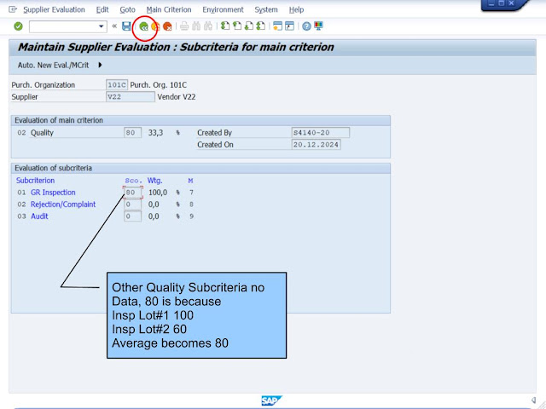Click the window menu icon beside Supplier Evaluation

[x=13, y=9]
